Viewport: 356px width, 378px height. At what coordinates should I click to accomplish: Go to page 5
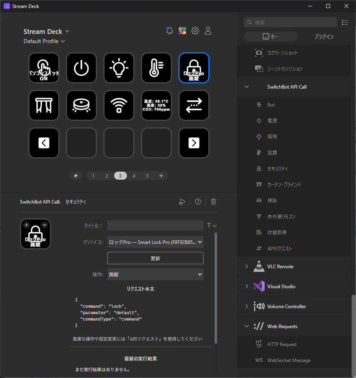tap(147, 176)
